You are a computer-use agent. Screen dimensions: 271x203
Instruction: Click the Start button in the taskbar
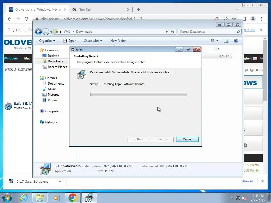pos(7,198)
